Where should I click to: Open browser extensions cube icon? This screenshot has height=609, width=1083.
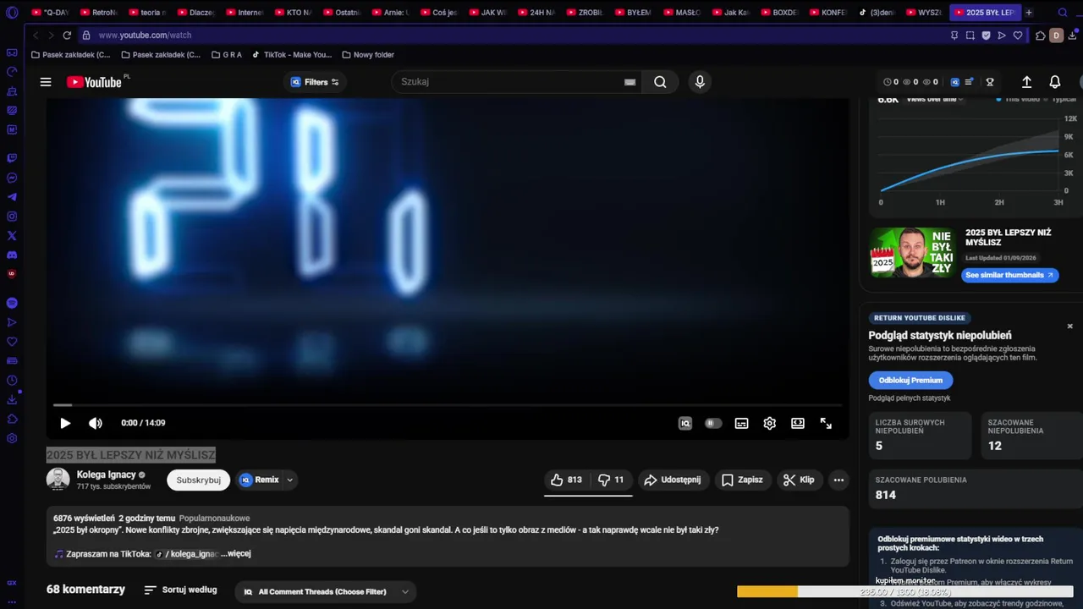tap(1041, 36)
